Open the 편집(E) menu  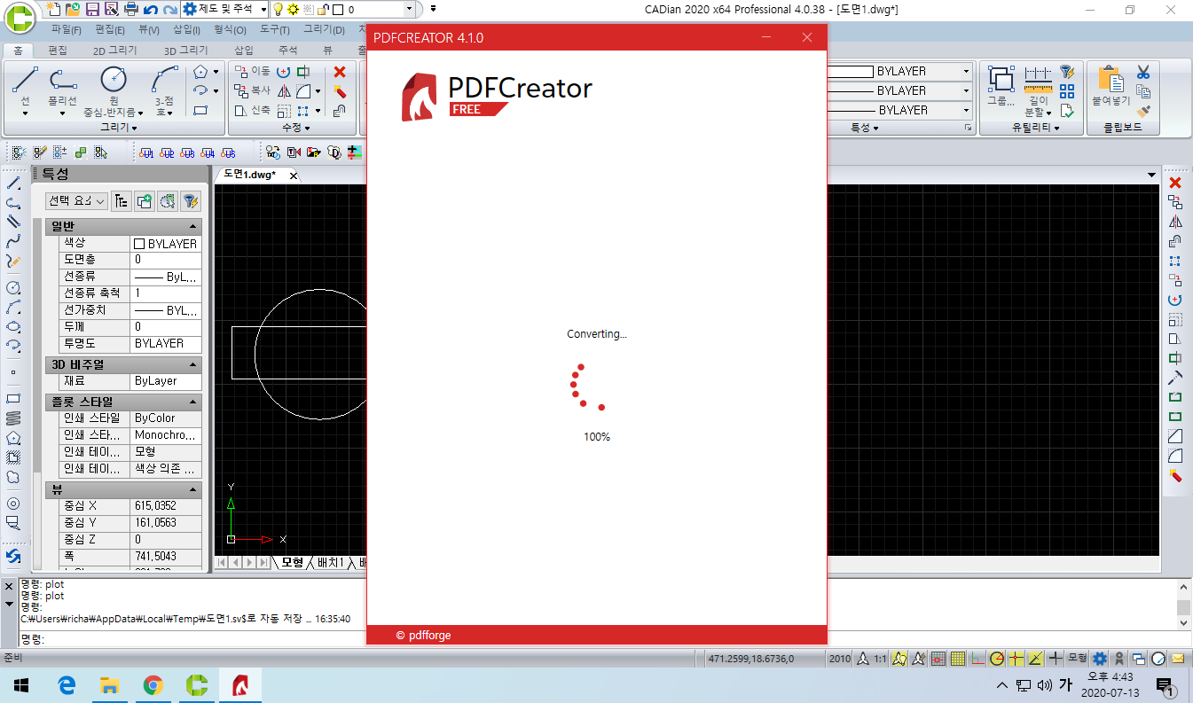point(110,30)
